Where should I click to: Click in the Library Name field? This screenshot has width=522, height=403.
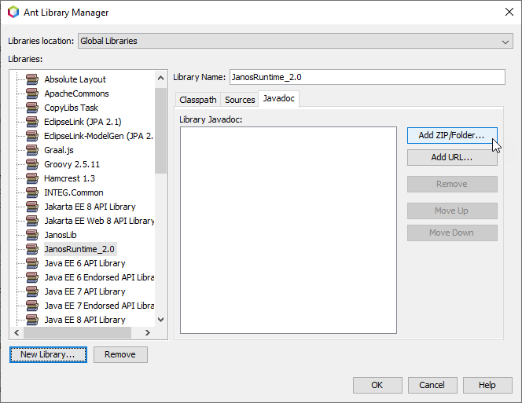(367, 77)
